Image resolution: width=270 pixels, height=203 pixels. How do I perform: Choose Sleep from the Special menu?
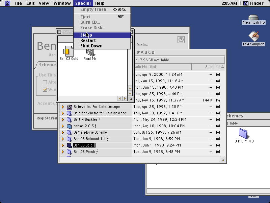click(102, 35)
